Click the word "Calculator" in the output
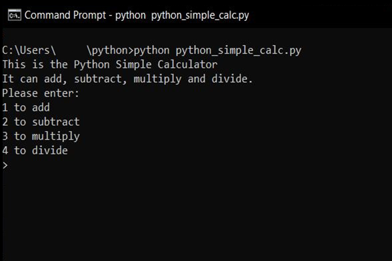The image size is (392, 261). [x=188, y=65]
